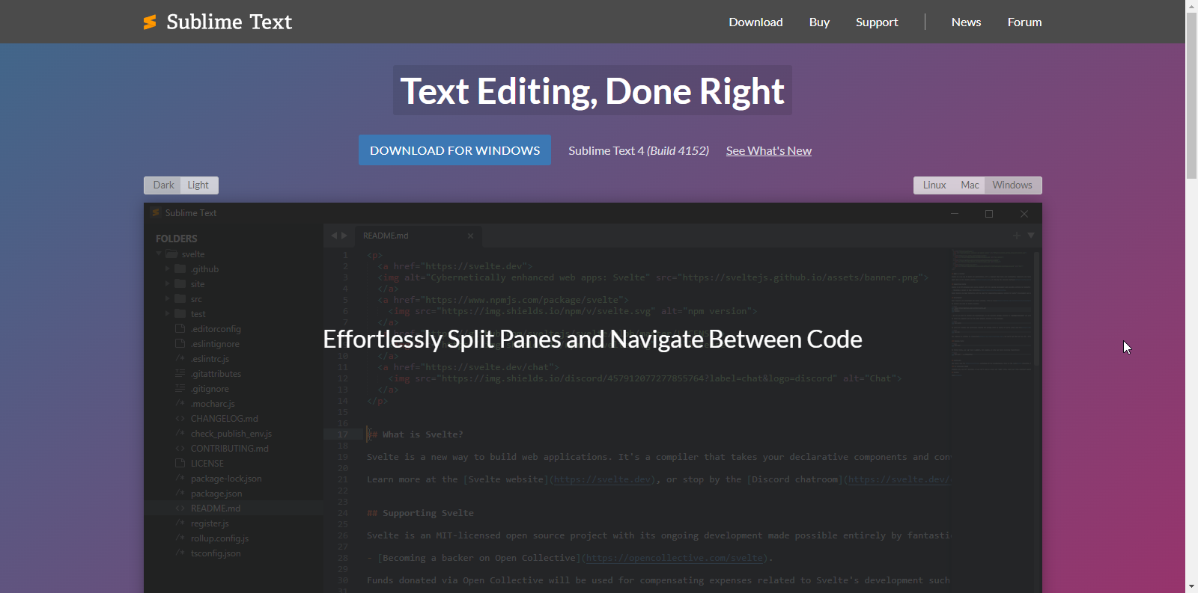Screen dimensions: 1198x593
Task: Open check_publish_env.js file
Action: click(231, 434)
